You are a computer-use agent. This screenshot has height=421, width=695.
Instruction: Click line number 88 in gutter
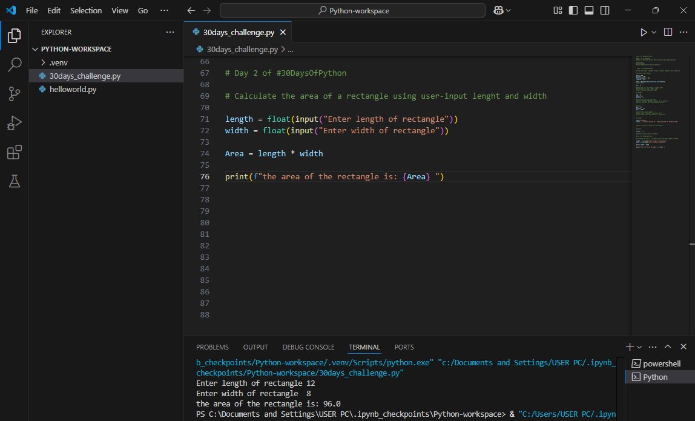pos(205,314)
